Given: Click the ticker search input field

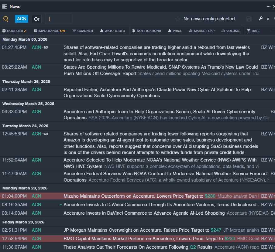Looking at the screenshot, I should pos(59,19).
